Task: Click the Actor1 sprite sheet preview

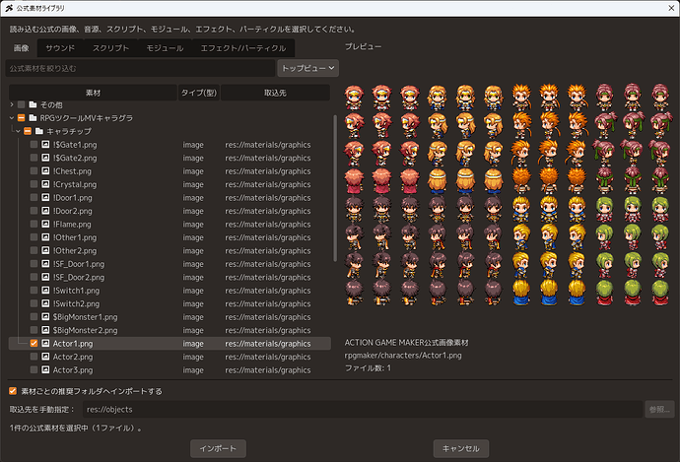Action: coord(507,195)
